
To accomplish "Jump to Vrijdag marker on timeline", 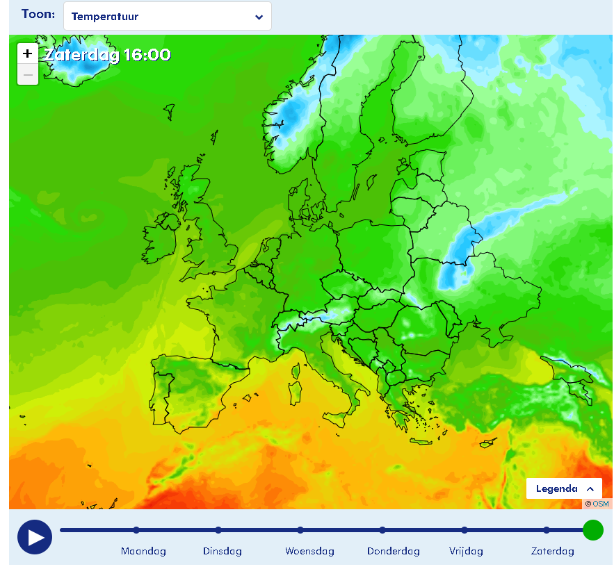I will (464, 530).
